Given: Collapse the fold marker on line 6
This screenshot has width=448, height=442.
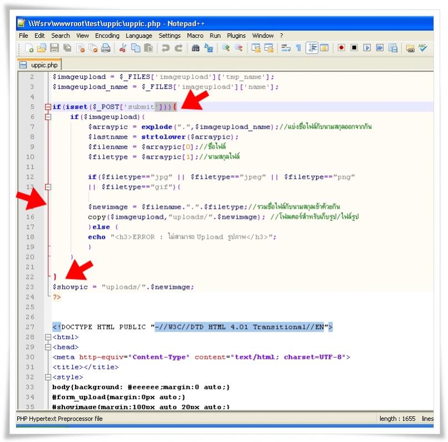Looking at the screenshot, I should point(48,117).
